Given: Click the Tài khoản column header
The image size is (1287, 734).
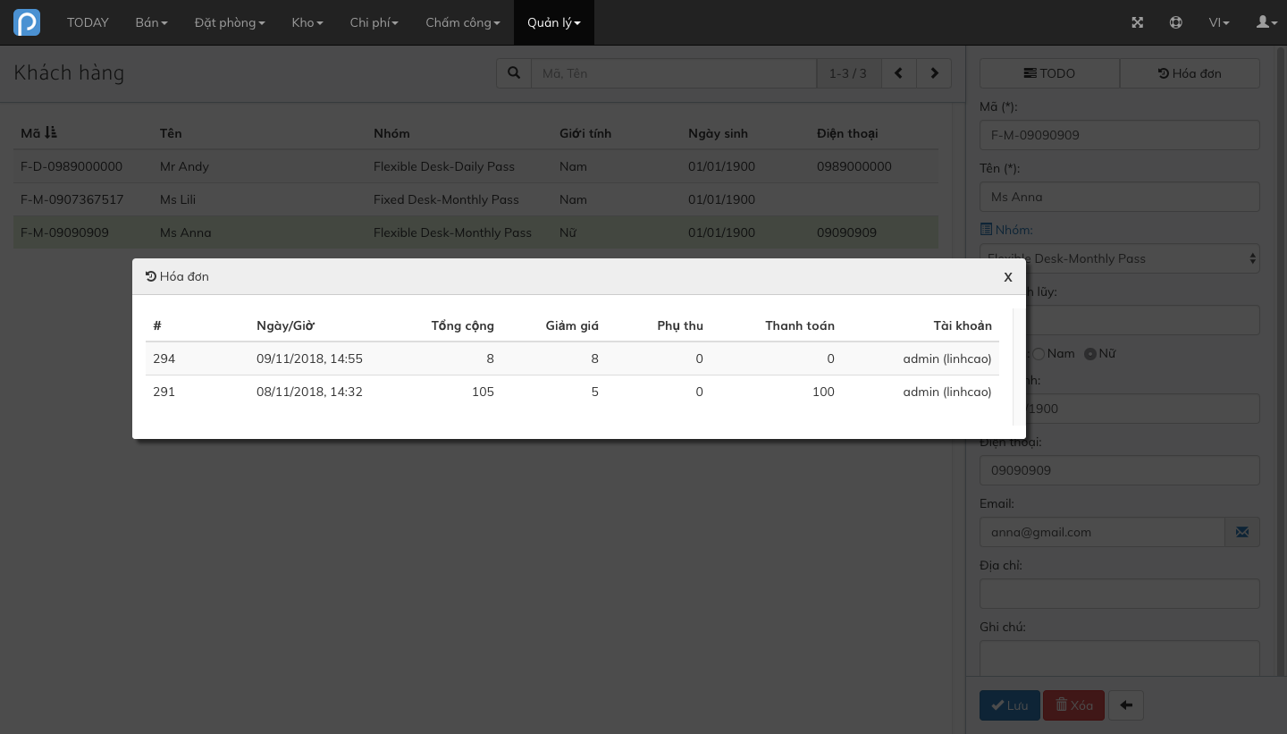Looking at the screenshot, I should (963, 325).
